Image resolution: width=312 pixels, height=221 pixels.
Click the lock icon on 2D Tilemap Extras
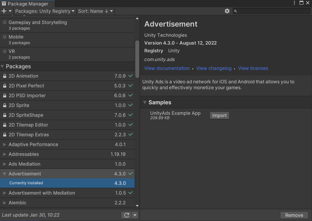click(x=5, y=135)
